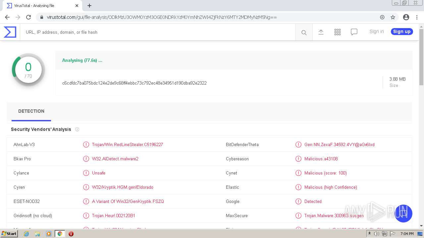This screenshot has height=238, width=424.
Task: Open the apps grid icon
Action: pos(337,32)
